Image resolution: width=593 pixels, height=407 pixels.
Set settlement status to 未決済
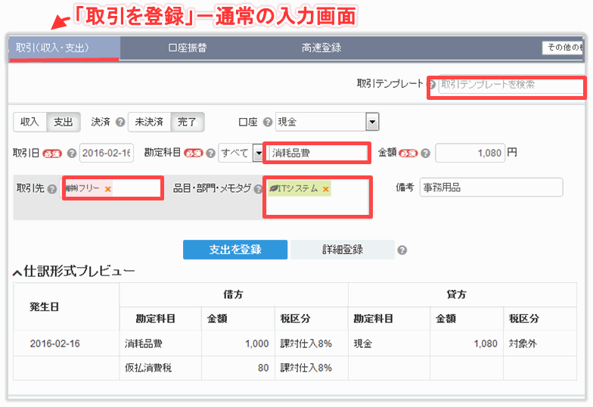(x=150, y=122)
